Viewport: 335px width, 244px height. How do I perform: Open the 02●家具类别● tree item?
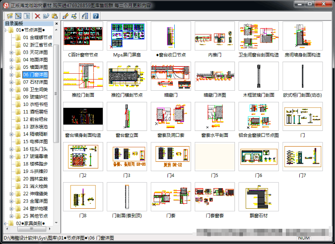[x=30, y=223]
